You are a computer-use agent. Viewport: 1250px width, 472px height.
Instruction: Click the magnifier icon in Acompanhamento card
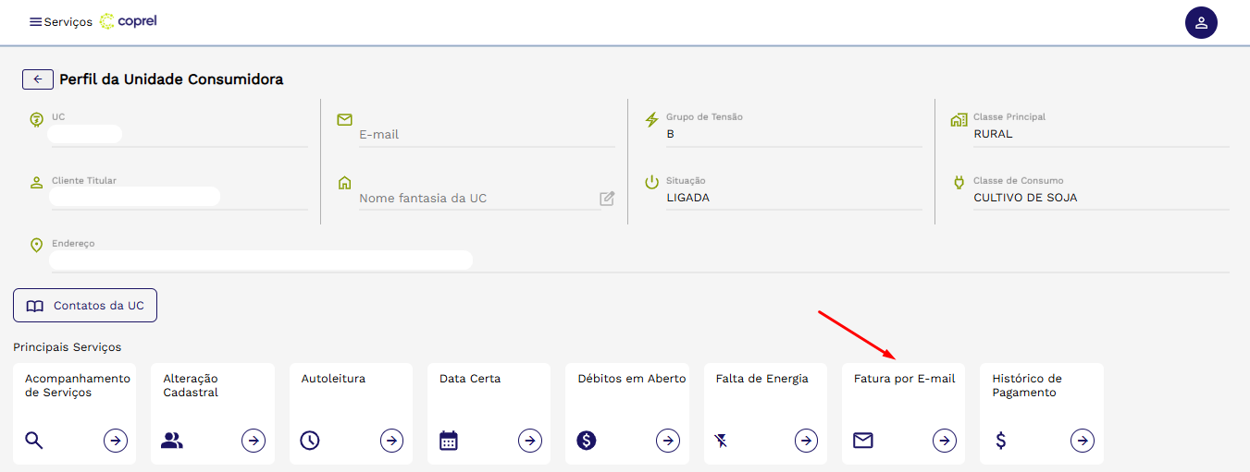click(x=34, y=441)
